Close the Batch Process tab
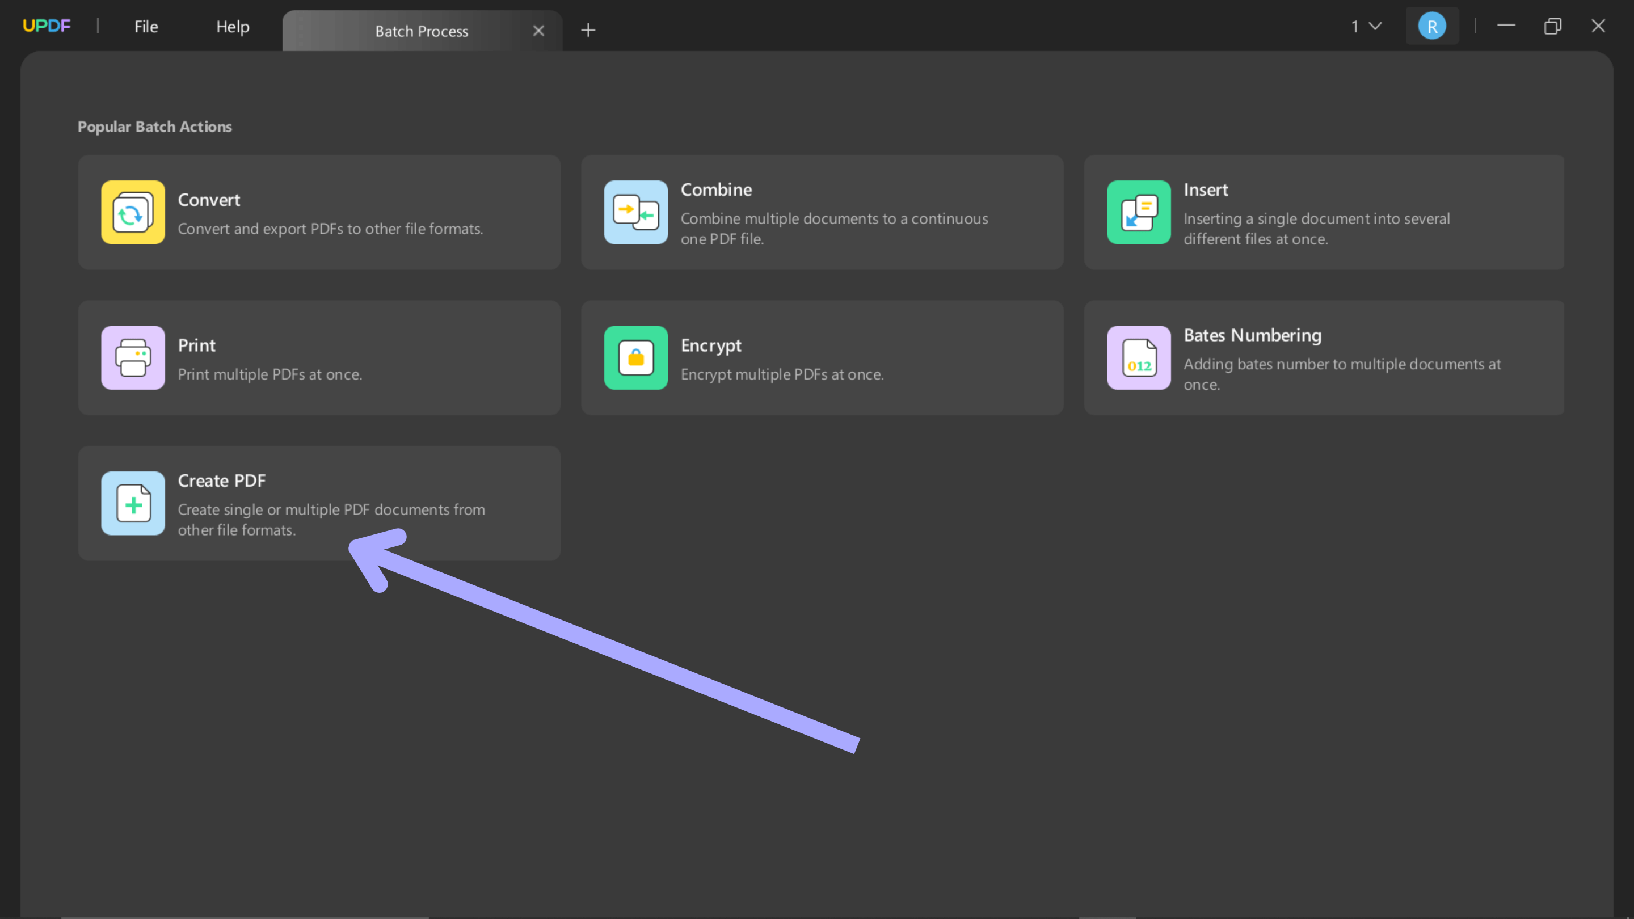The image size is (1634, 919). 538,31
